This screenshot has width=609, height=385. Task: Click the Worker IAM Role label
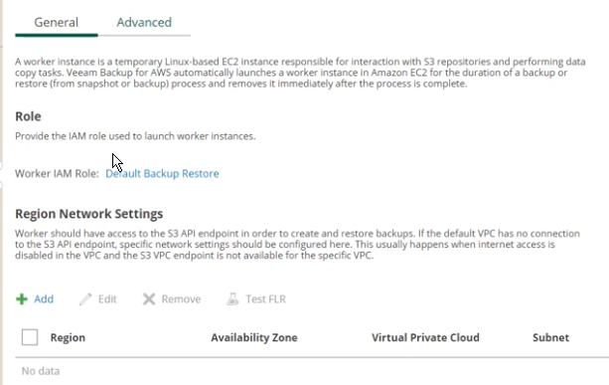tap(57, 173)
